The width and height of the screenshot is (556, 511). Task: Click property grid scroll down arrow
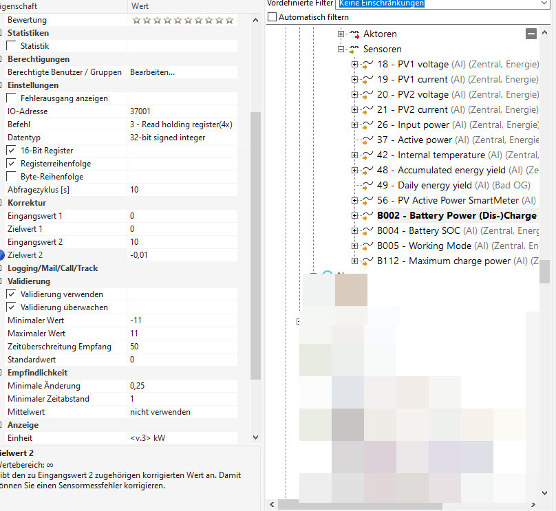pyautogui.click(x=255, y=437)
